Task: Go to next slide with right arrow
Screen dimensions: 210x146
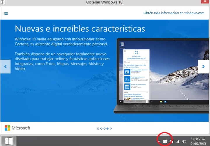Action: (203, 66)
